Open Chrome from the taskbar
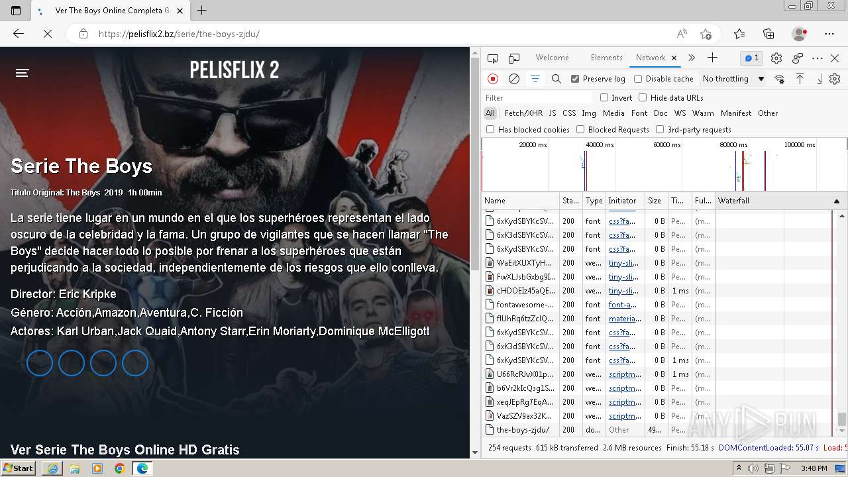The image size is (848, 477). (x=119, y=468)
